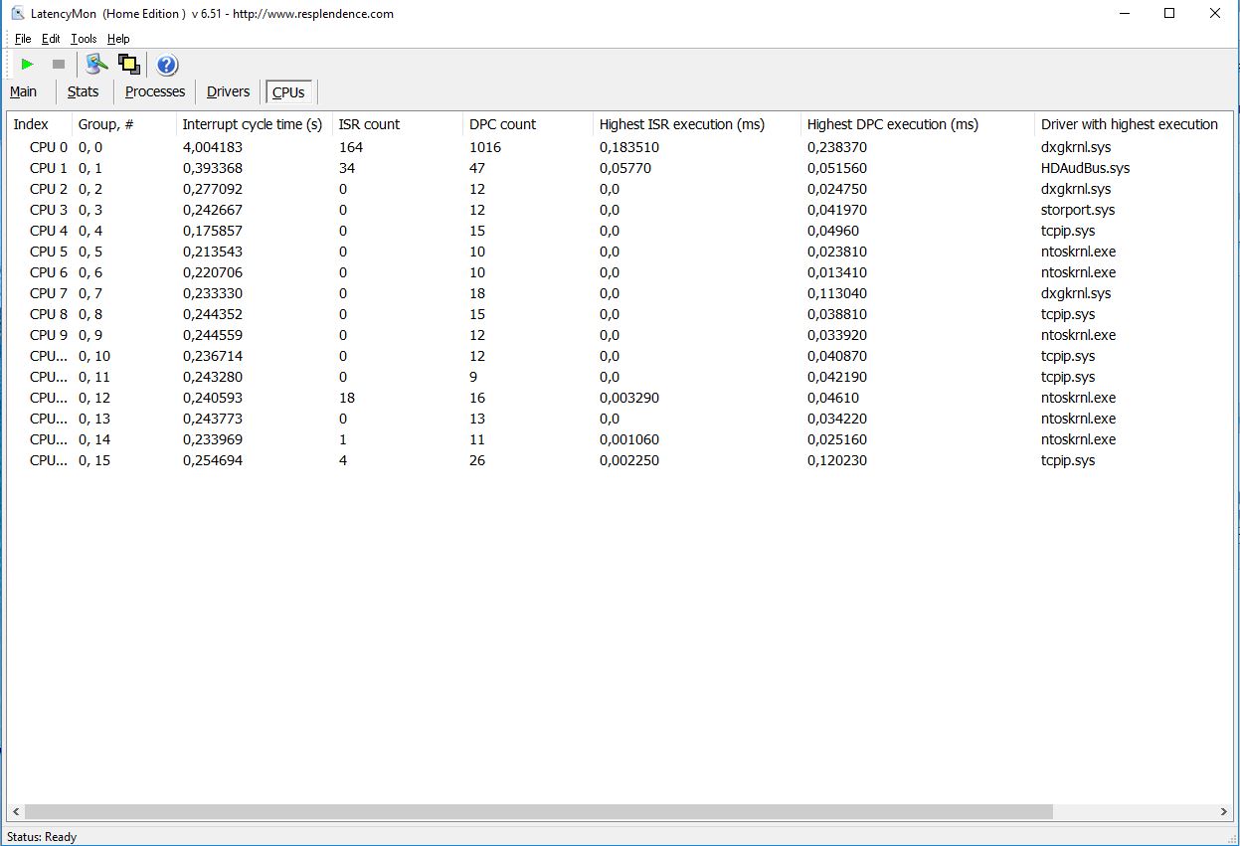The height and width of the screenshot is (846, 1240).
Task: Open the Edit menu
Action: [51, 39]
